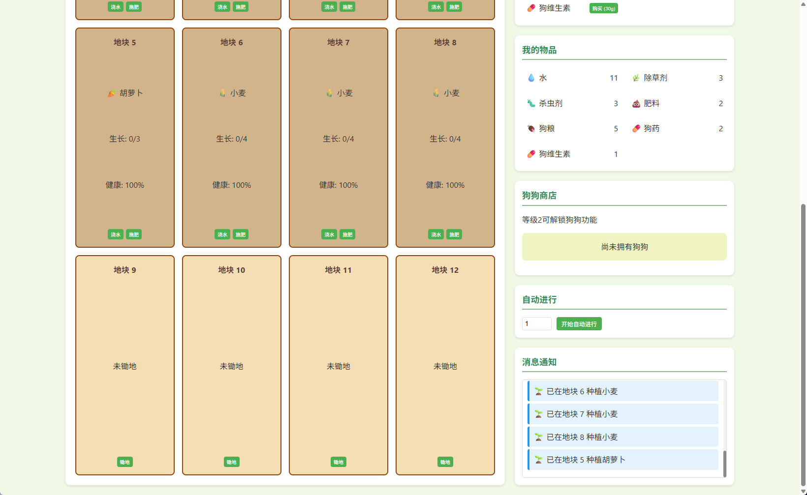807x495 pixels.
Task: Click 未锄地 text in 地块 10
Action: (232, 366)
